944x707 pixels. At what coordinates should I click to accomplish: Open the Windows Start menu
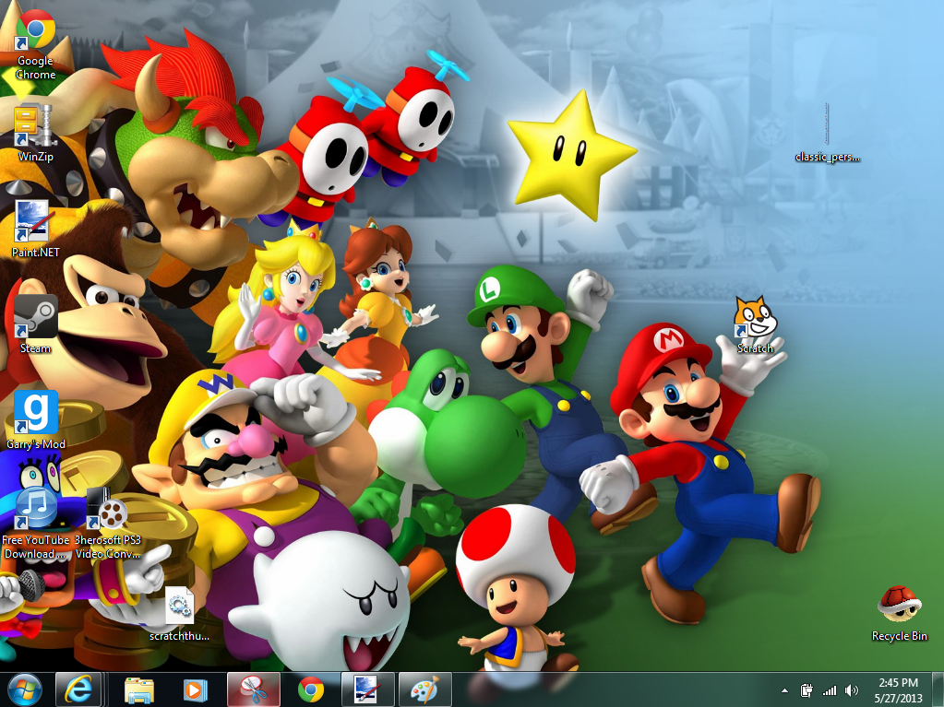25,689
